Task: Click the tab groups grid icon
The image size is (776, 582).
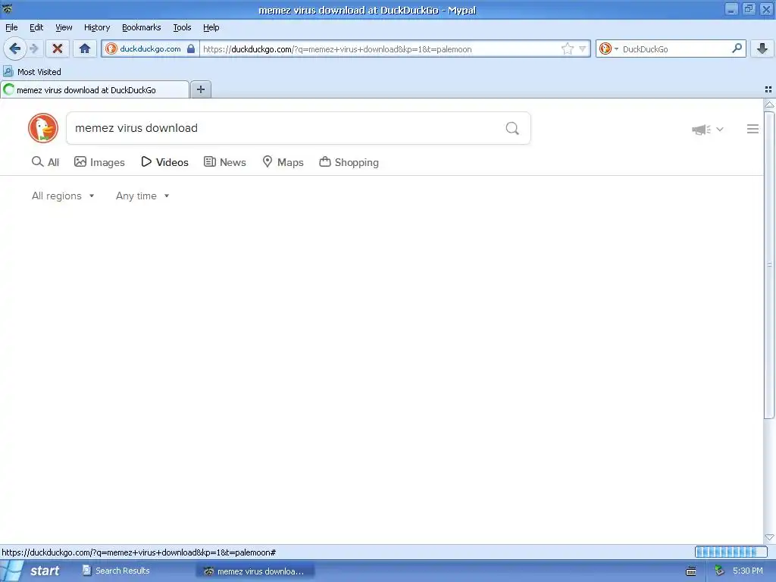Action: pos(768,89)
